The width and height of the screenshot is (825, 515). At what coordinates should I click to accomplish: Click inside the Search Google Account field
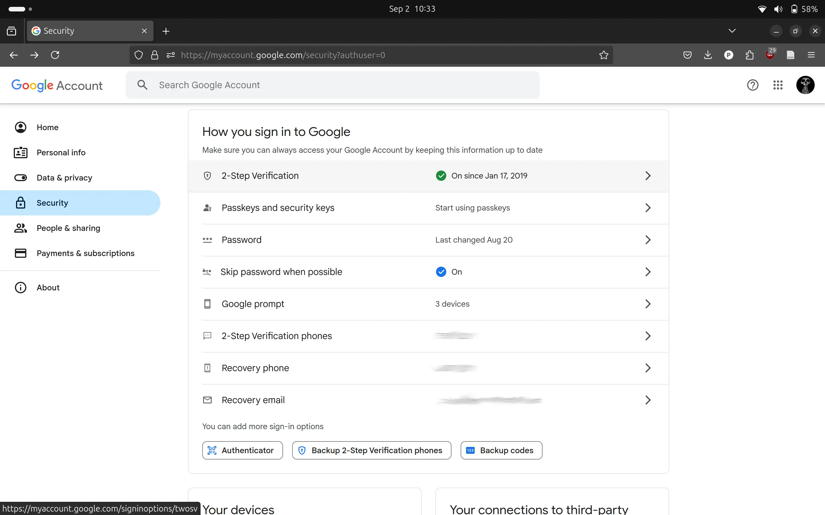pos(307,85)
